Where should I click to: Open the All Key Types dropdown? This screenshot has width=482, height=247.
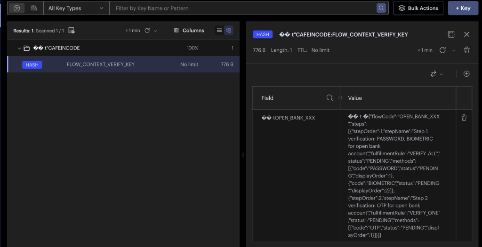(76, 8)
